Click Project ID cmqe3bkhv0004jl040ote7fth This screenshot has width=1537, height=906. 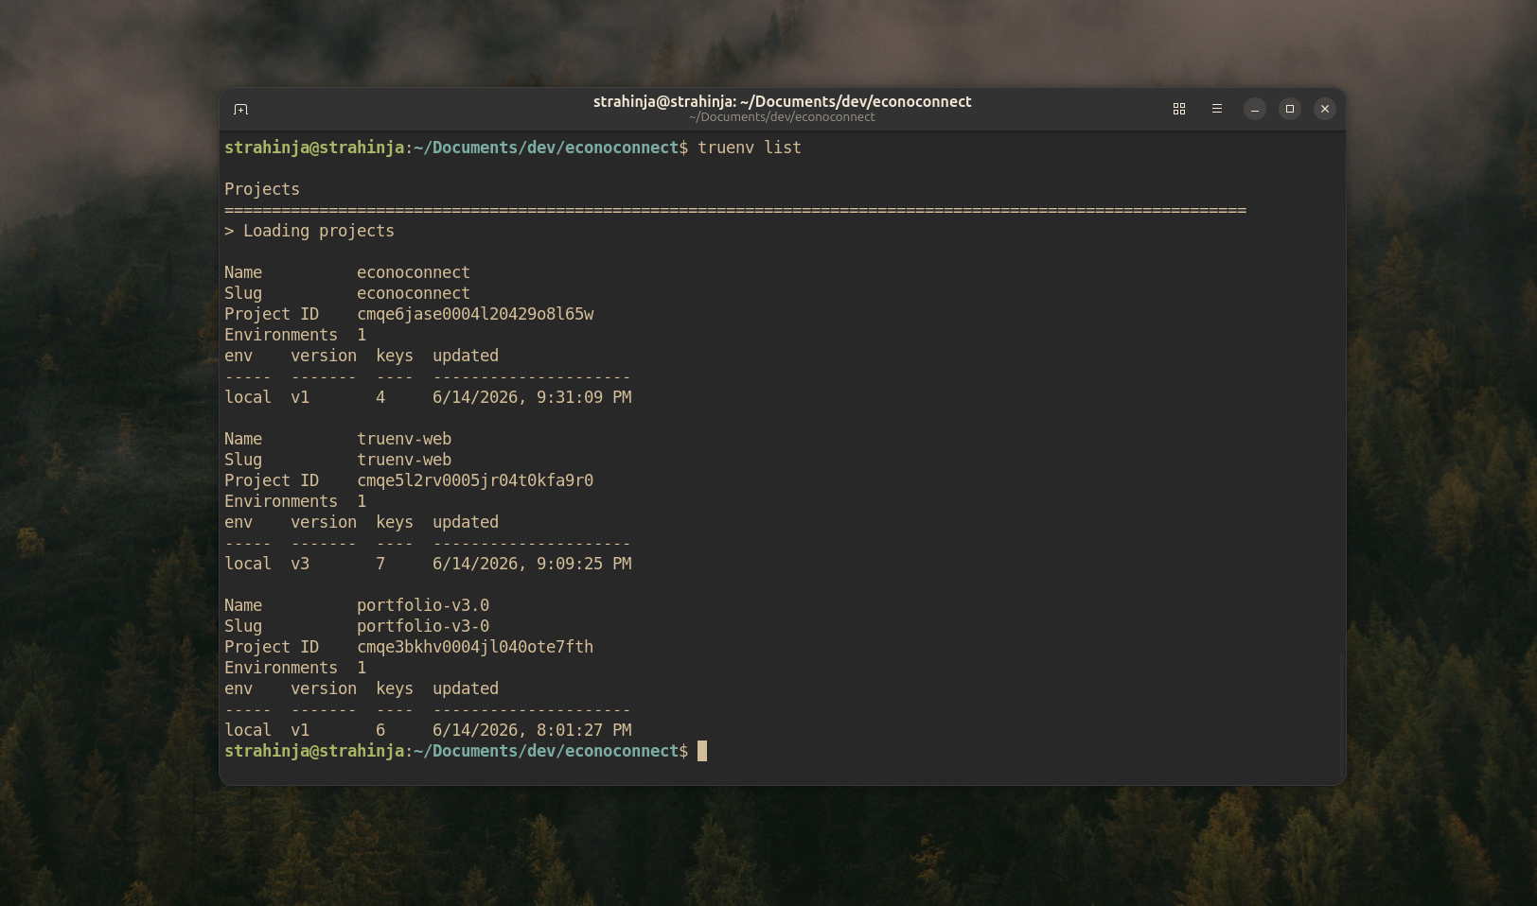click(x=475, y=647)
